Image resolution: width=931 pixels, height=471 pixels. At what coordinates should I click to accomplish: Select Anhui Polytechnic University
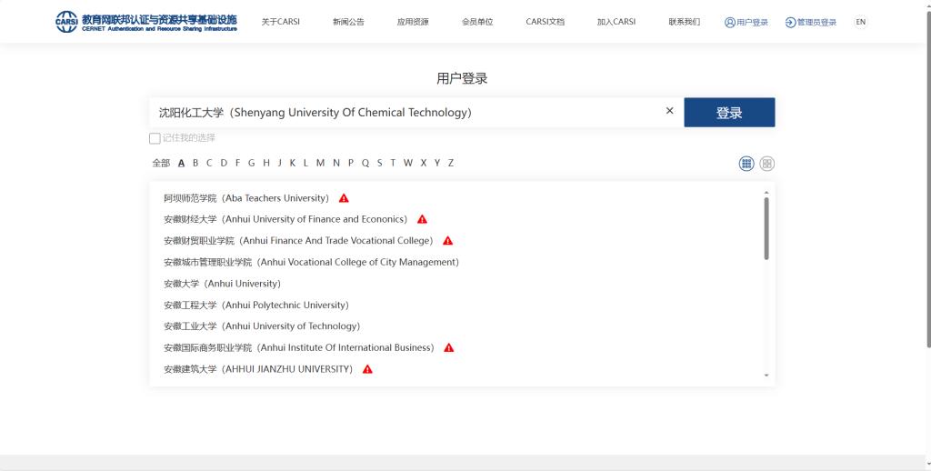tap(256, 306)
